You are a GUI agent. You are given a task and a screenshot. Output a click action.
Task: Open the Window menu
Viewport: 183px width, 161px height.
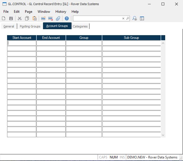pos(44,12)
